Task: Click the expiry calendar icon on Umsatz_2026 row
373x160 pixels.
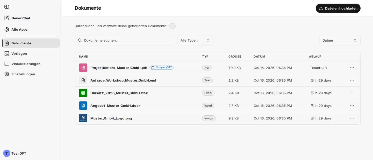Action: [x=312, y=93]
